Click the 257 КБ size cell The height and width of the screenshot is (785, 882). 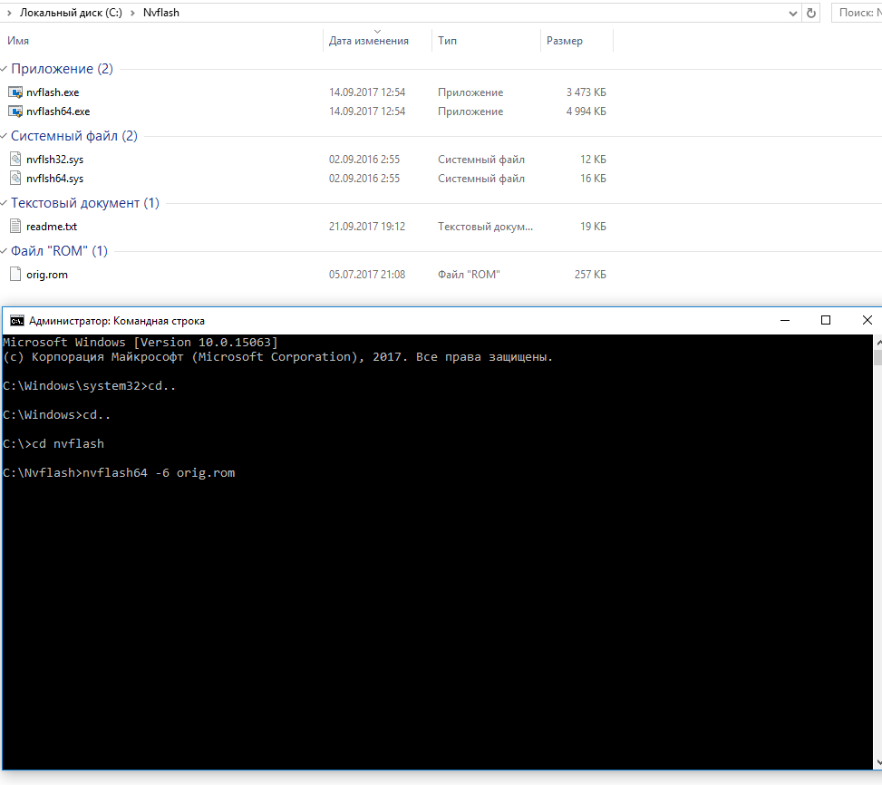coord(590,275)
